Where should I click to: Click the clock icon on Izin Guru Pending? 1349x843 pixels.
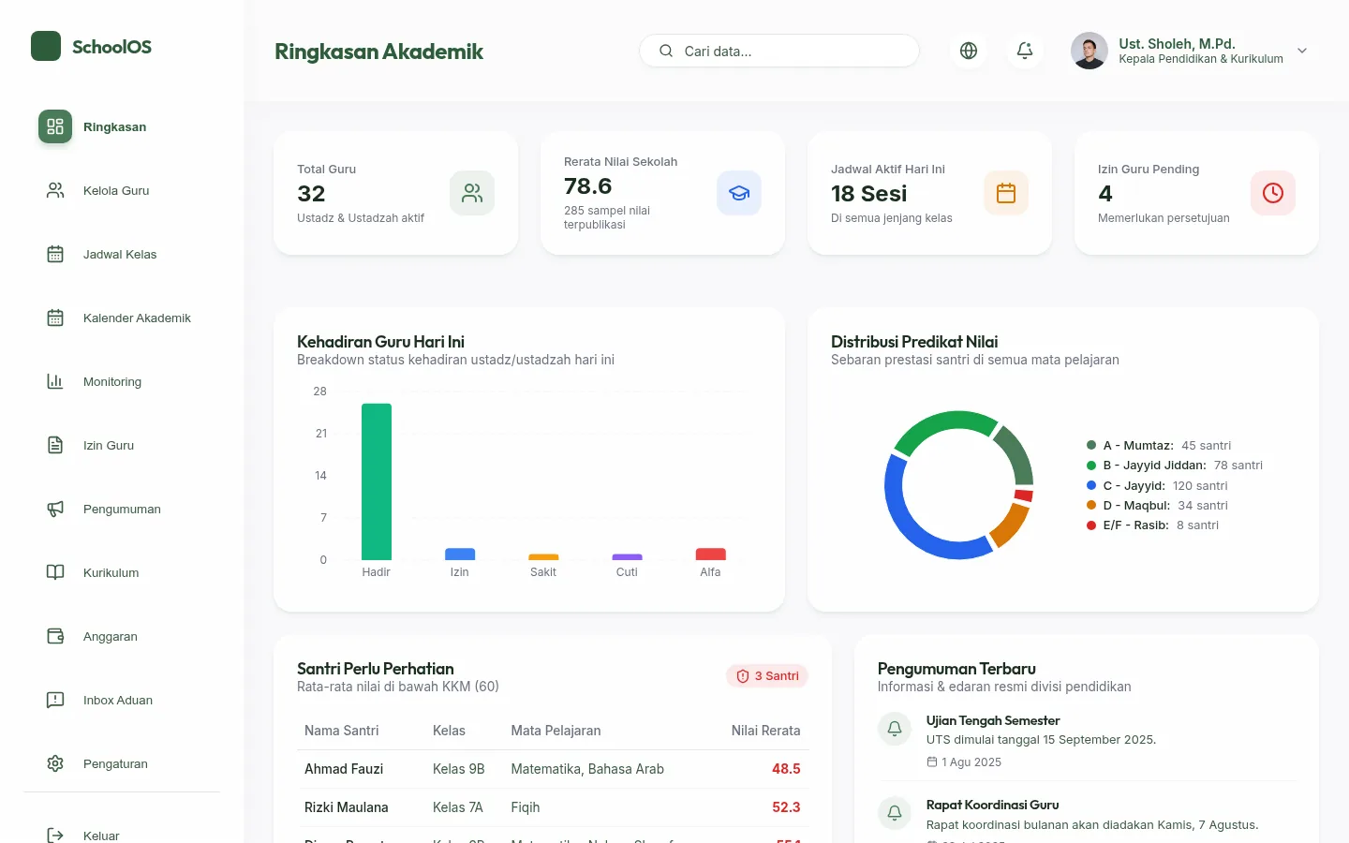tap(1273, 193)
